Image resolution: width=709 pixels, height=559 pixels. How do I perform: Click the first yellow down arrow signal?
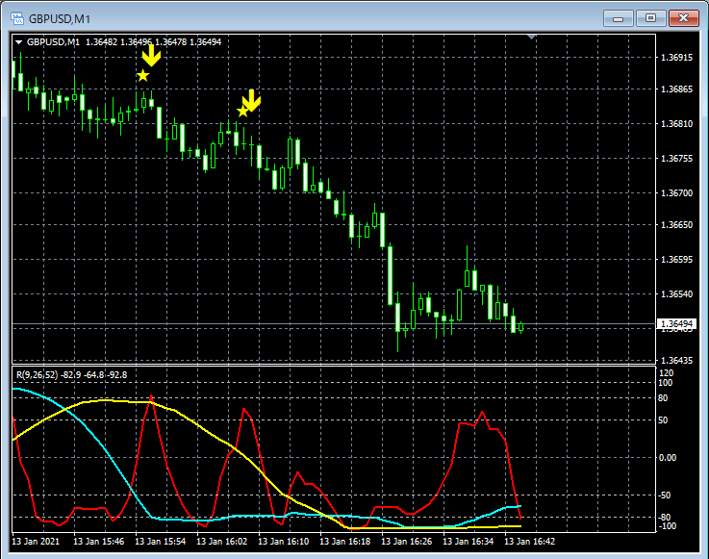pyautogui.click(x=151, y=56)
